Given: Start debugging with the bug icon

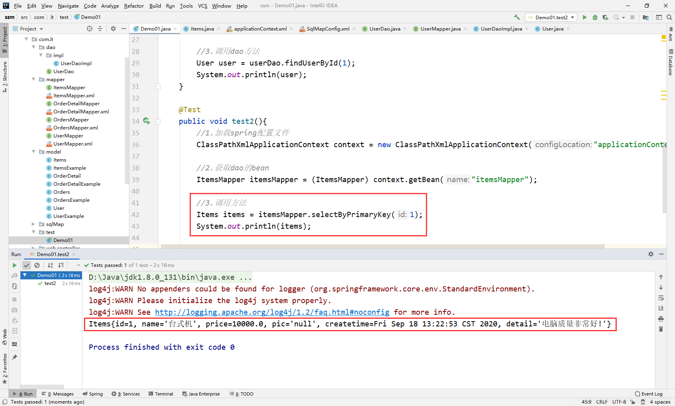Looking at the screenshot, I should pos(595,17).
